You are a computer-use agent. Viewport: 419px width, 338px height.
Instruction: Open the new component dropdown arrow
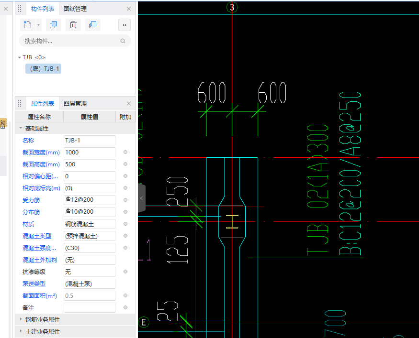tap(38, 25)
